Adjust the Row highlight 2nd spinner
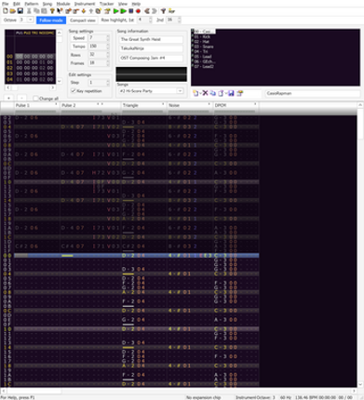This screenshot has height=400, width=364. click(179, 20)
